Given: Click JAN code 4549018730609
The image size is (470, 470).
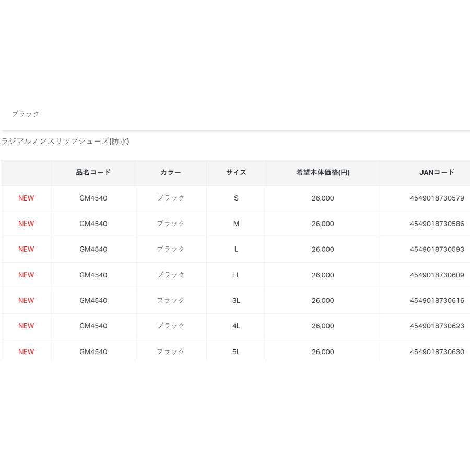Looking at the screenshot, I should click(437, 275).
